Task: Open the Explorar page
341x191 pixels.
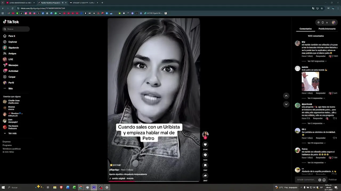Action: [10, 42]
